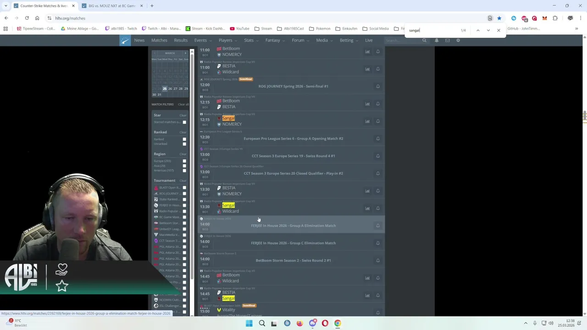Bookmark this page with the star icon
587x330 pixels.
pyautogui.click(x=499, y=18)
